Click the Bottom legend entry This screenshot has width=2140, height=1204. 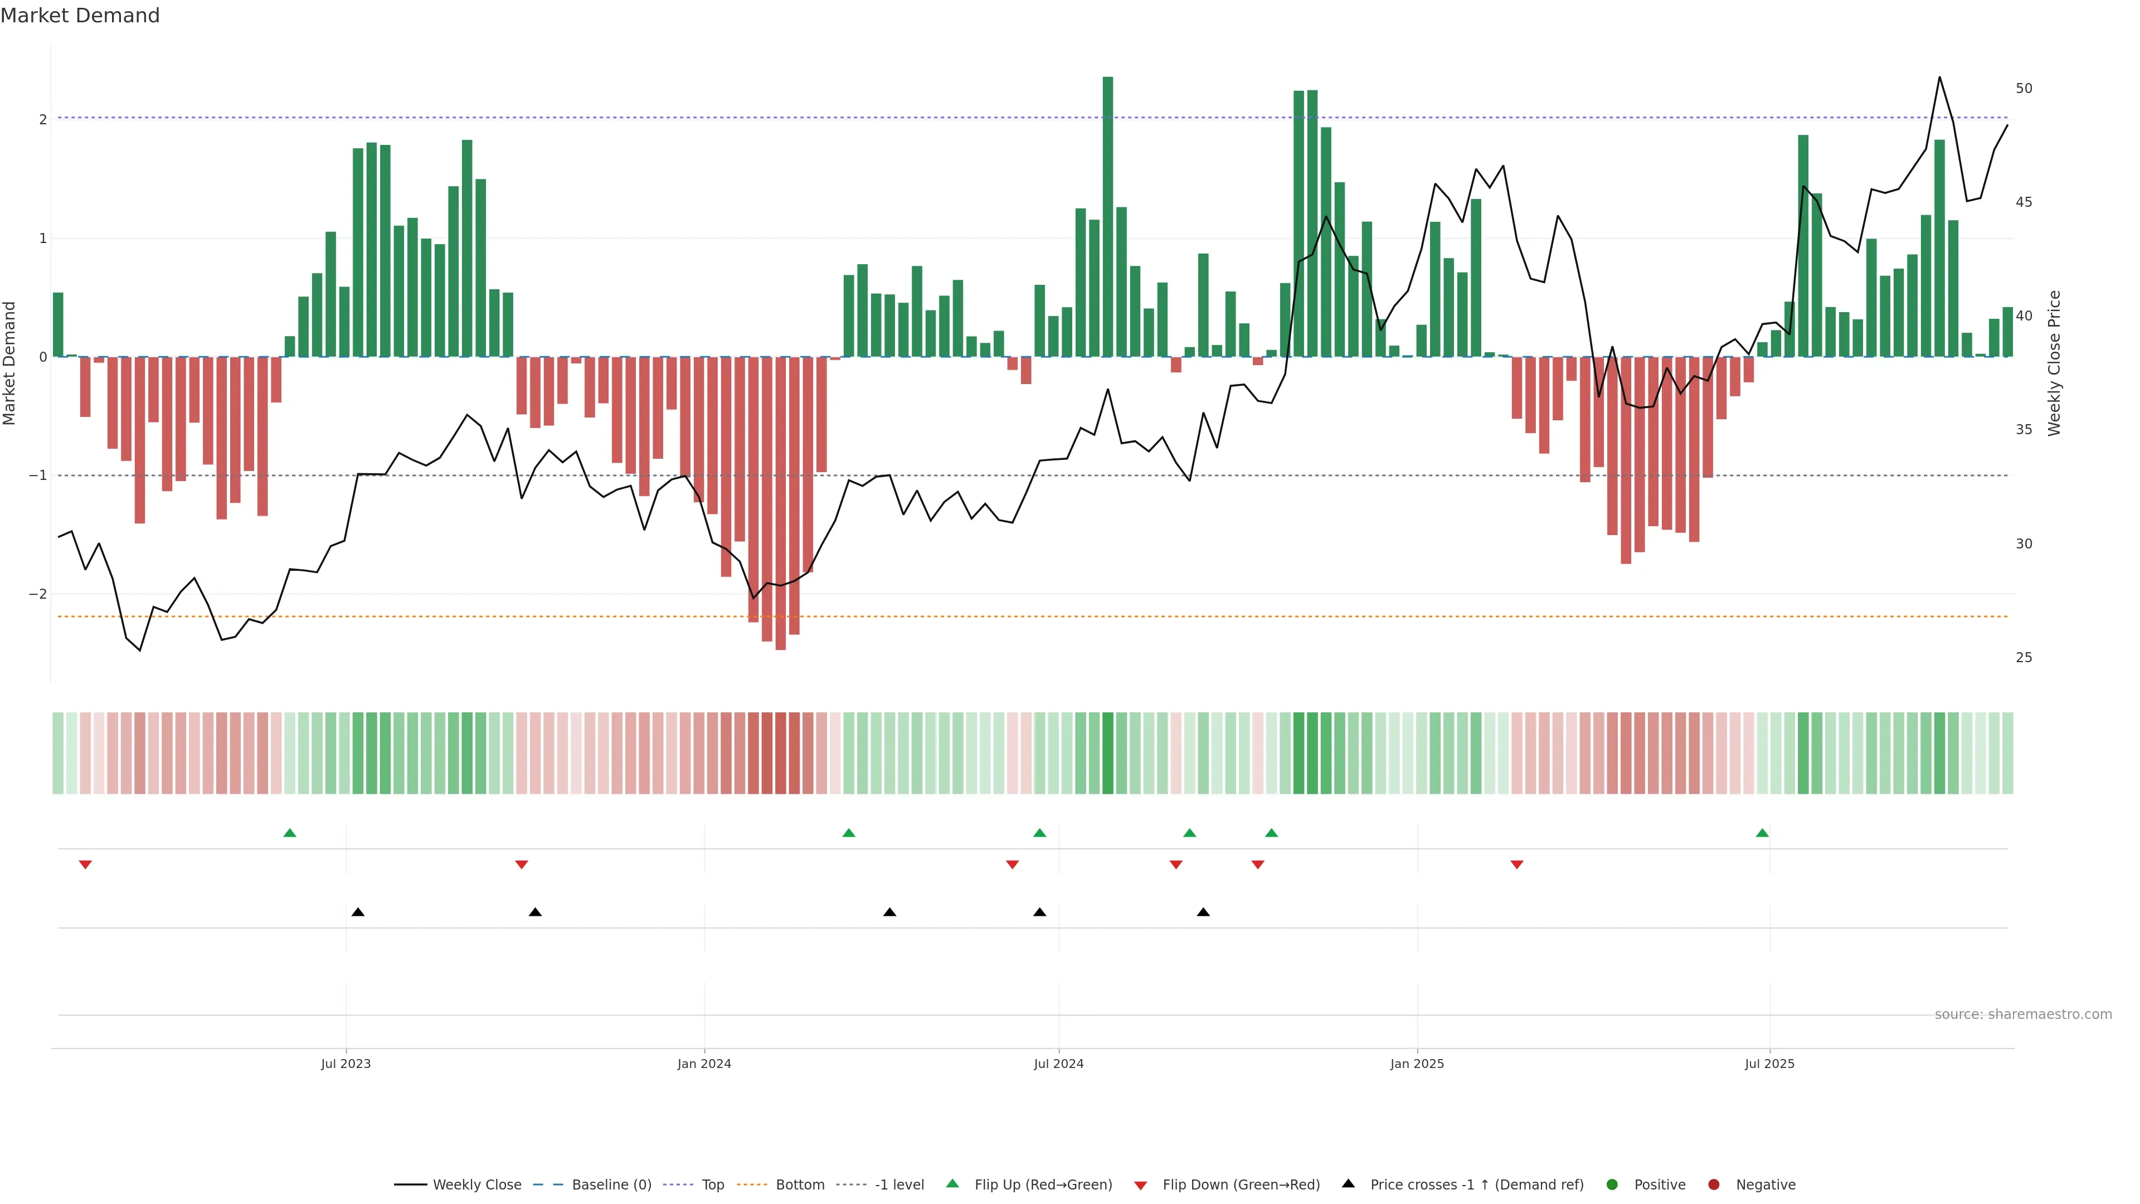(x=799, y=1185)
